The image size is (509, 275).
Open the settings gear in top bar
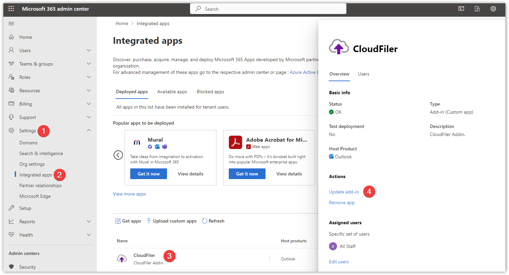click(493, 9)
